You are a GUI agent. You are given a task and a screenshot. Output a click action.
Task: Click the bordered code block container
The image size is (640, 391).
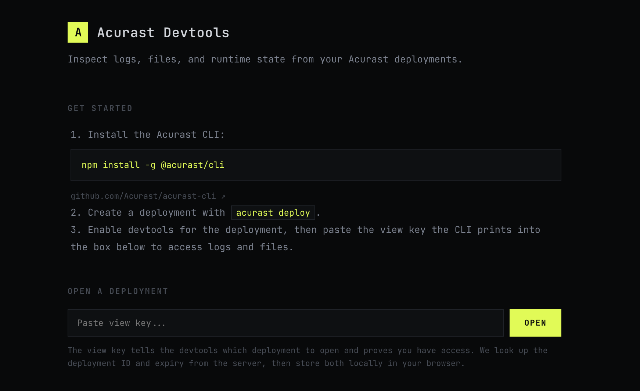pos(316,165)
